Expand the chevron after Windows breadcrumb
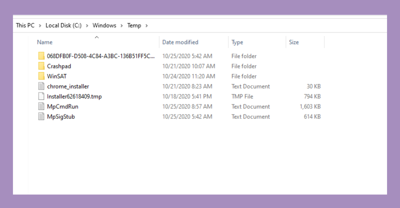 (x=121, y=25)
